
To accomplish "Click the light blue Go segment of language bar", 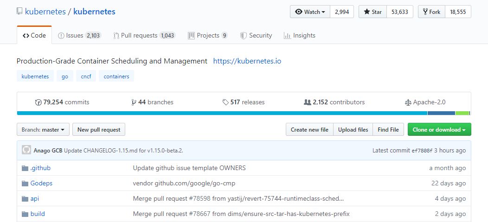I will click(x=222, y=113).
